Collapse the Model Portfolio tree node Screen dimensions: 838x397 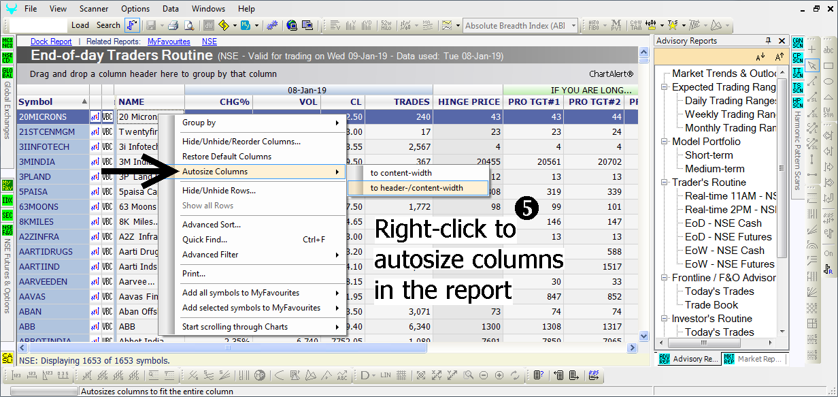click(664, 142)
